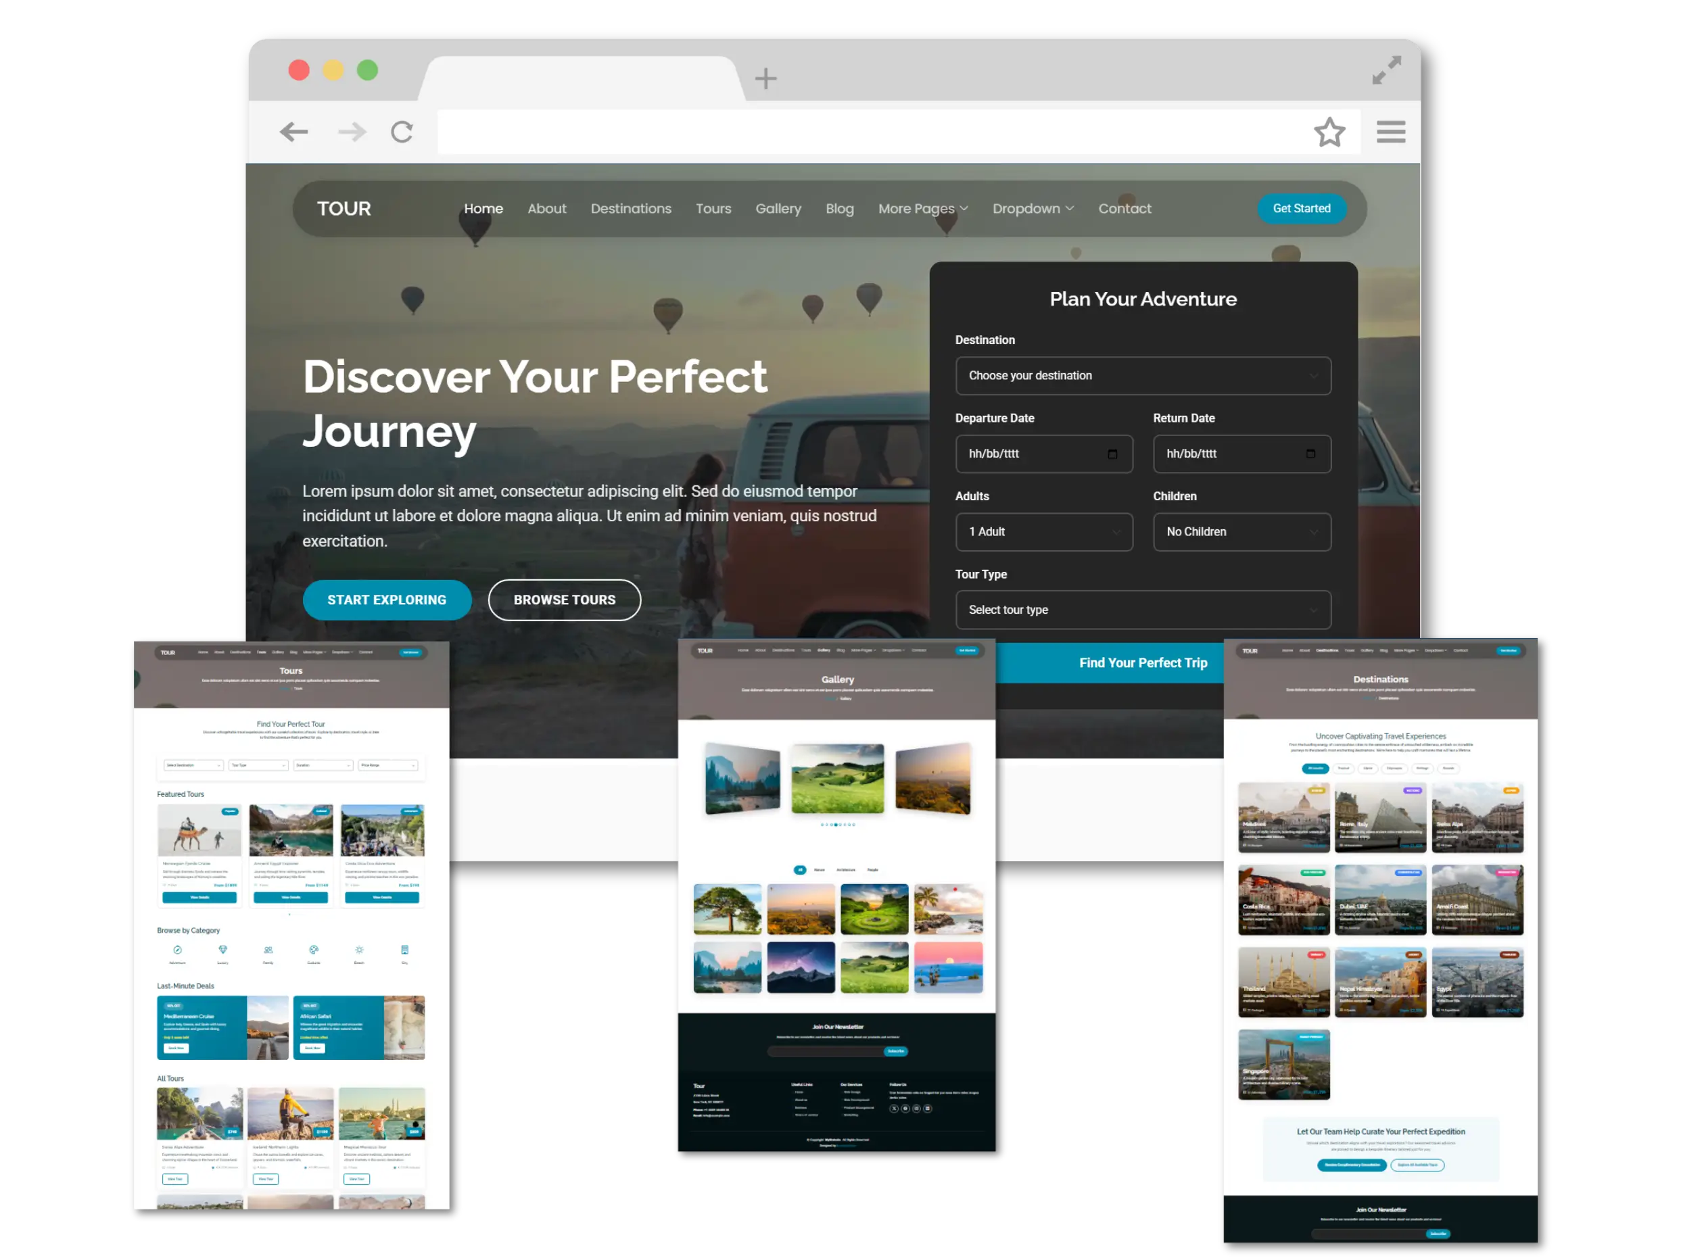Click the page reload icon

tap(402, 132)
